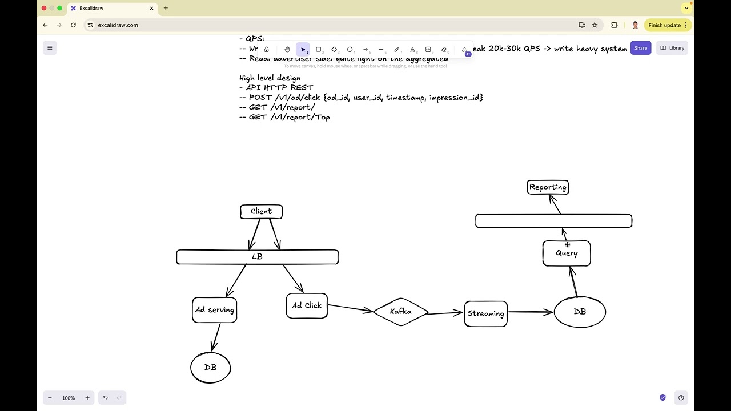This screenshot has height=411, width=731.
Task: Click the 'GET /v1/report/Top' line
Action: (x=284, y=117)
